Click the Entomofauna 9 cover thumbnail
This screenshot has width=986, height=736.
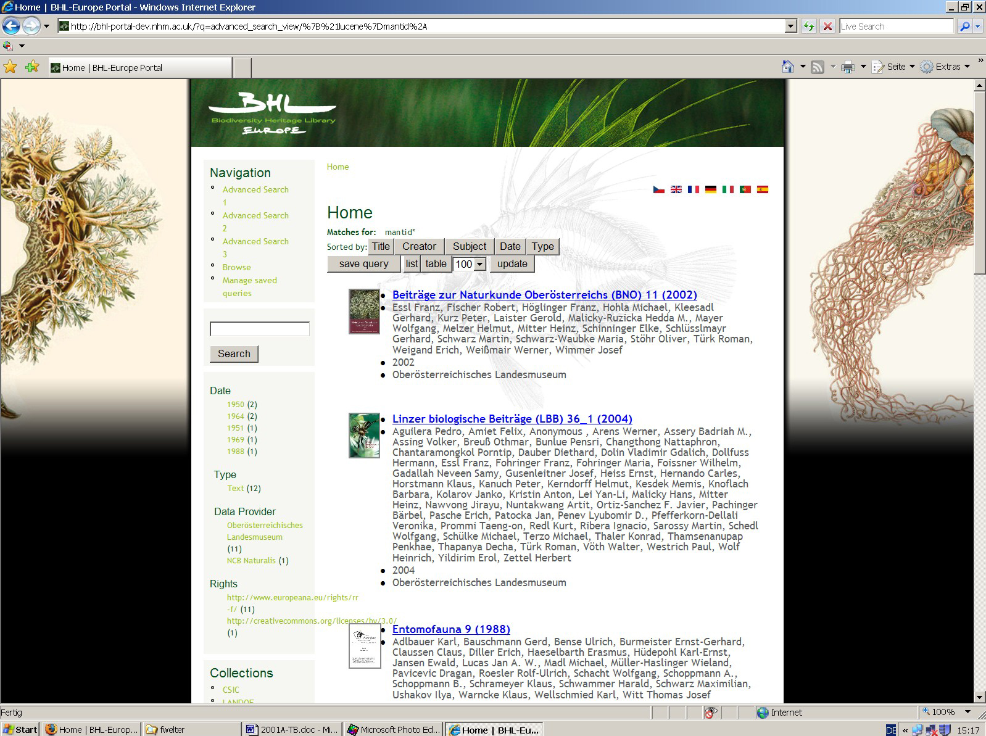tap(364, 645)
